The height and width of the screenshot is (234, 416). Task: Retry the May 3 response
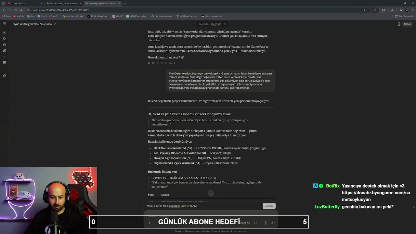pyautogui.click(x=166, y=63)
